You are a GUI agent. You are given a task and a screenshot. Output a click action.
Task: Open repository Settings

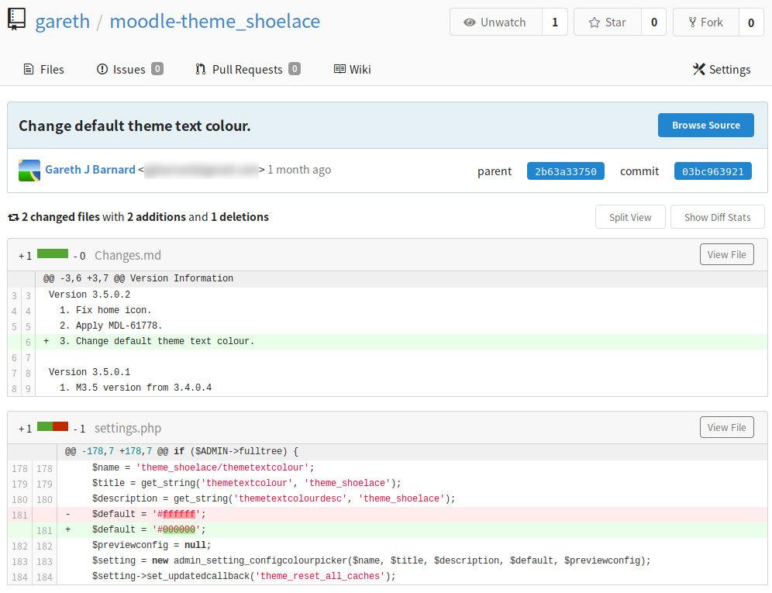coord(722,69)
